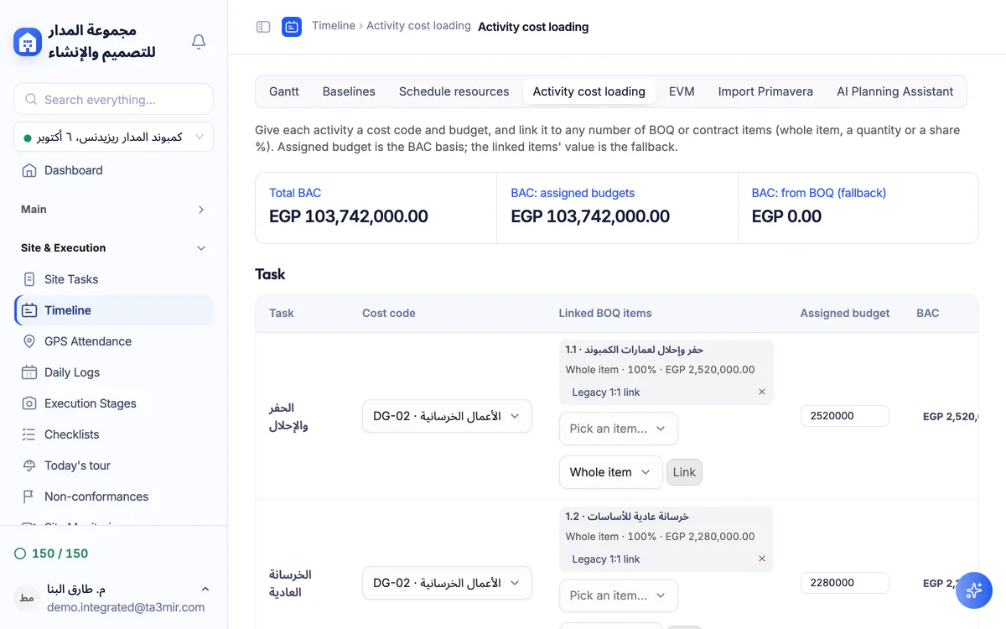Click the assigned budget field 2280000
The width and height of the screenshot is (1006, 629).
845,583
